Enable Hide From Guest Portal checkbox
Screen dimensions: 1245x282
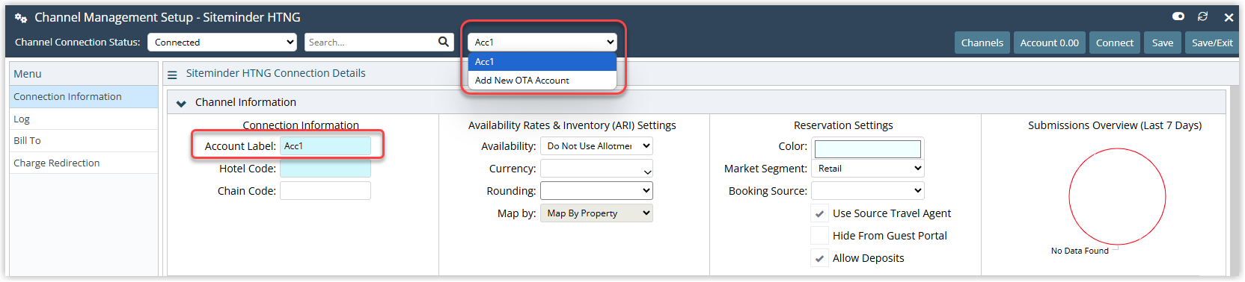pos(819,236)
